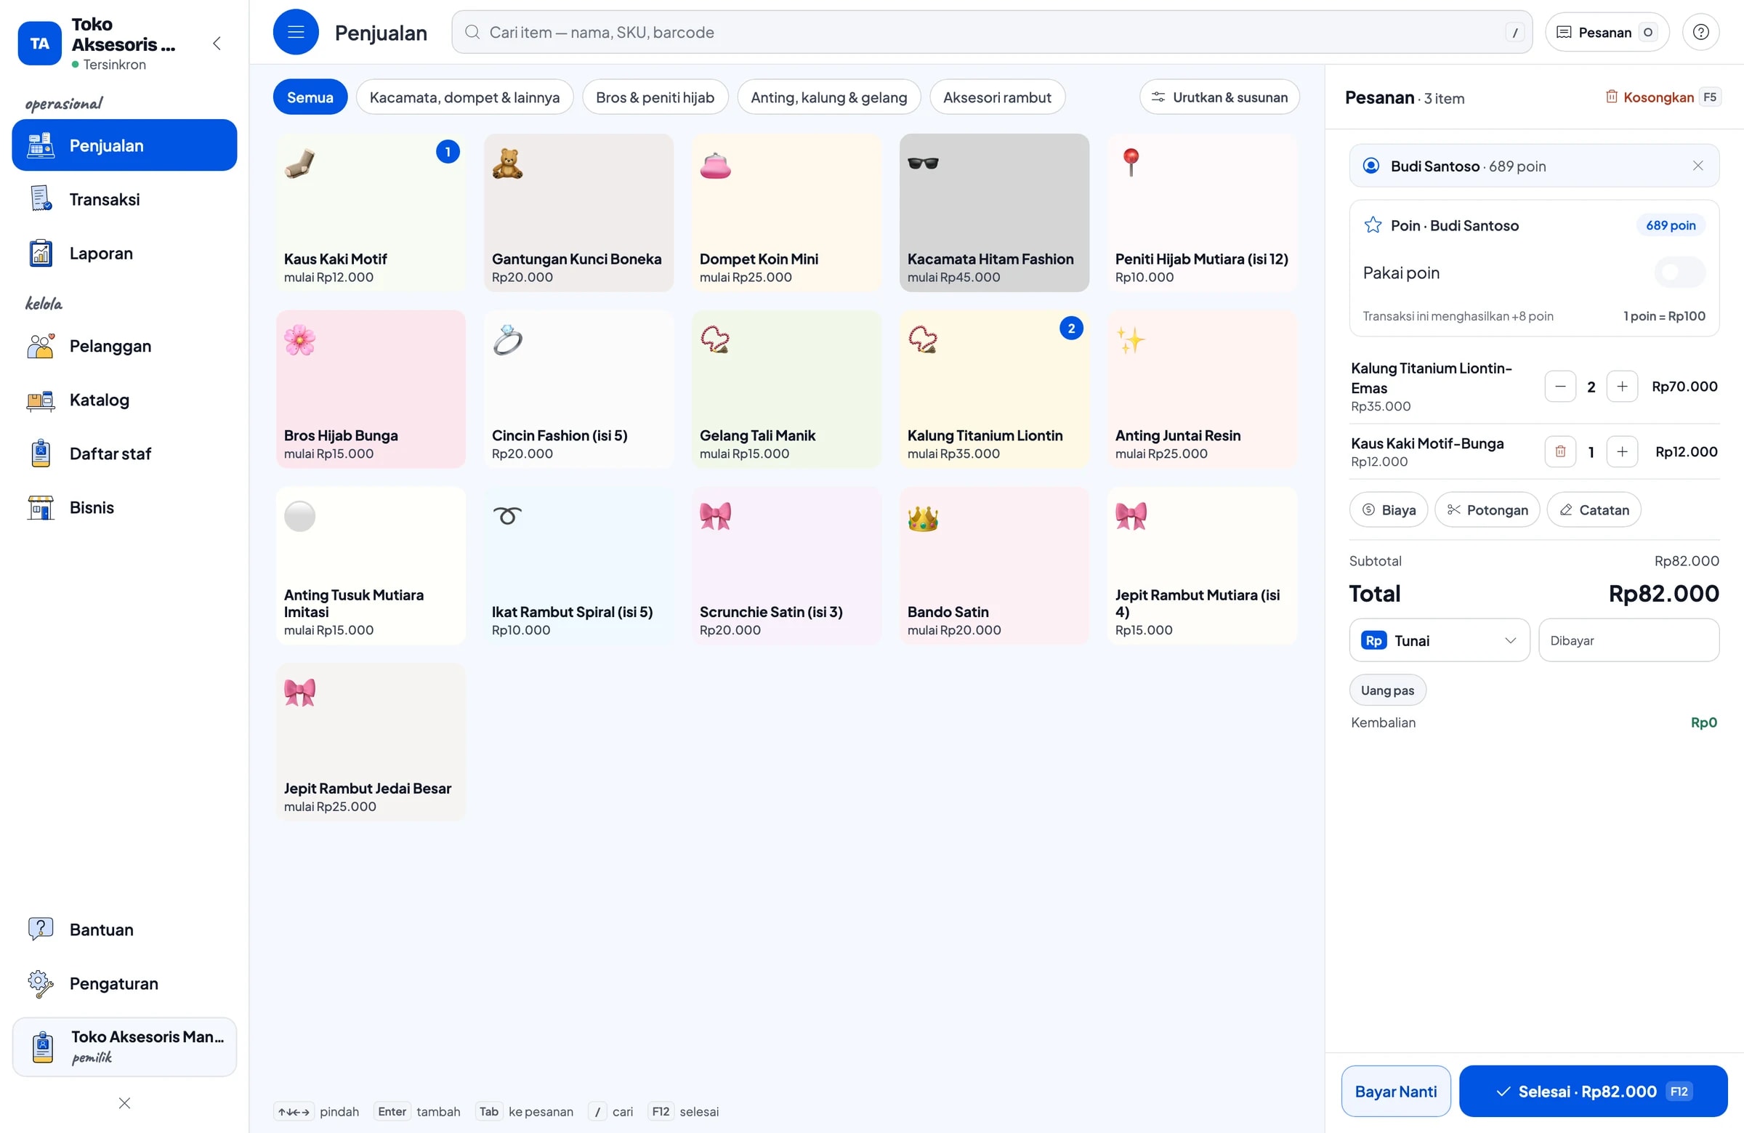1744x1133 pixels.
Task: Filter by Anting, kalung & gelang
Action: (x=829, y=97)
